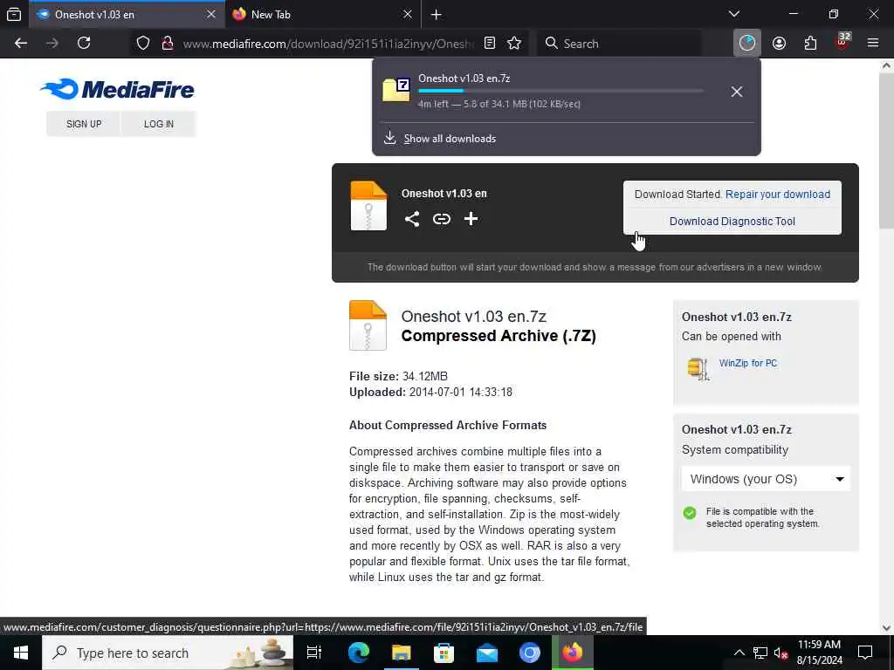Reload the current page
The height and width of the screenshot is (670, 894).
point(84,44)
